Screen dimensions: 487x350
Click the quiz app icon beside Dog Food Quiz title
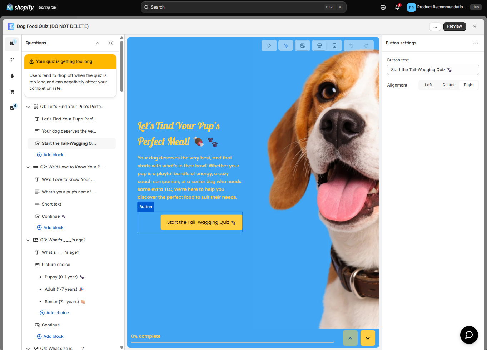pyautogui.click(x=11, y=26)
